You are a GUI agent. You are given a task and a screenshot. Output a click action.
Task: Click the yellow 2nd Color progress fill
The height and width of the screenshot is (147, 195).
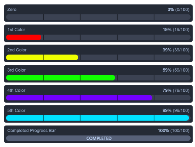[x=42, y=58]
